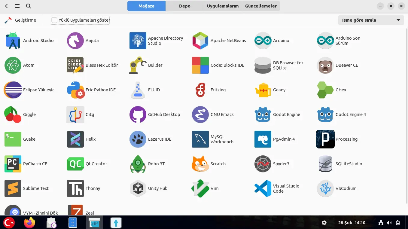408x229 pixels.
Task: Open the Android Studio app icon
Action: pyautogui.click(x=13, y=41)
